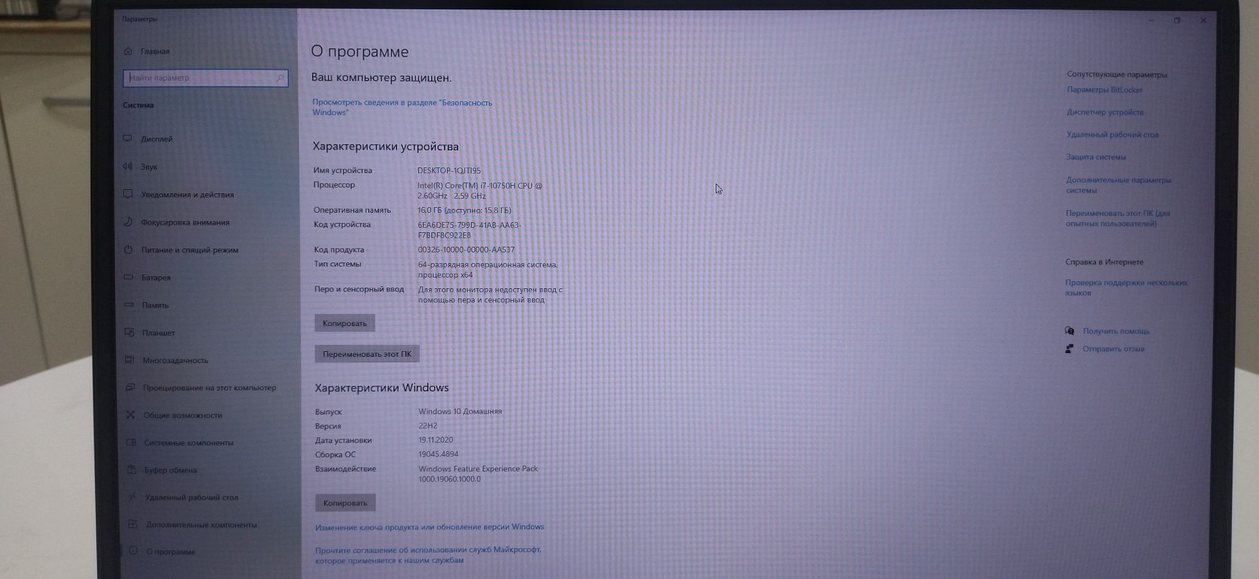Click the product code 00326-10000-00000-AA537

(x=466, y=250)
